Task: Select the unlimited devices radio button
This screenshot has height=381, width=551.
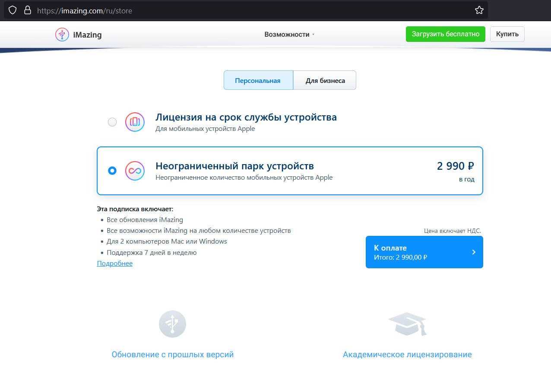Action: coord(112,171)
